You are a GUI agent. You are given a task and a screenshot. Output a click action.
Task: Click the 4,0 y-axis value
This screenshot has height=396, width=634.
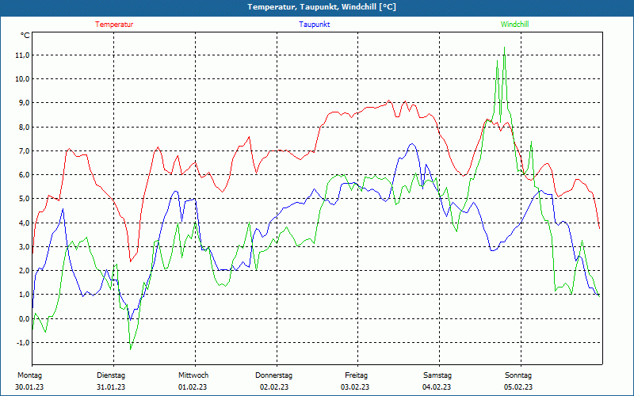click(24, 223)
